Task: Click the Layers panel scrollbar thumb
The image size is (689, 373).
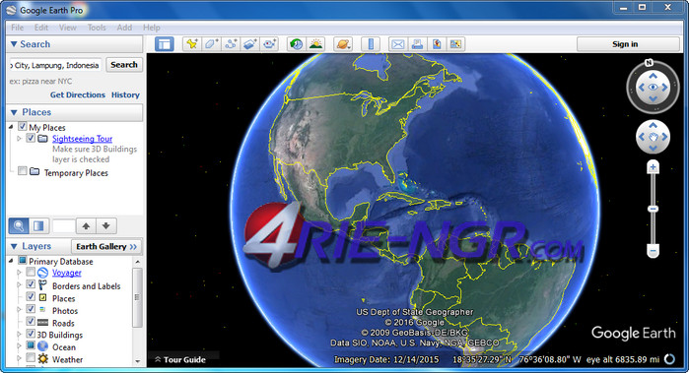Action: (x=137, y=297)
